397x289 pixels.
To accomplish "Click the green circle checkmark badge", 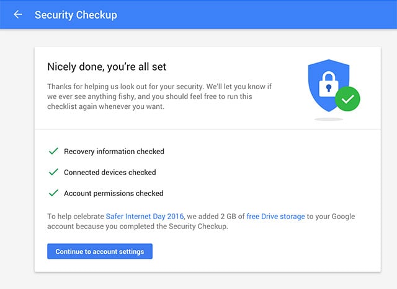I will 347,99.
